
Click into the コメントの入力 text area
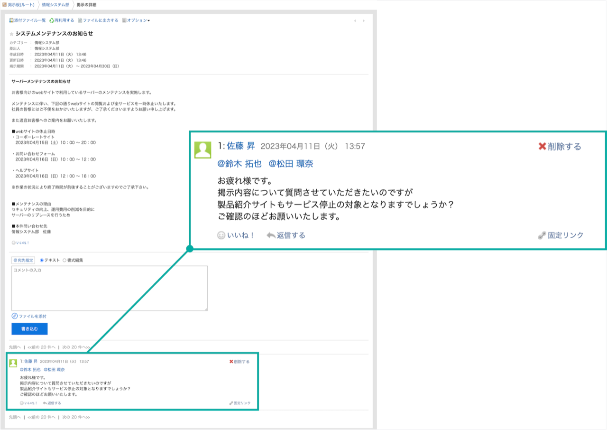(x=110, y=288)
